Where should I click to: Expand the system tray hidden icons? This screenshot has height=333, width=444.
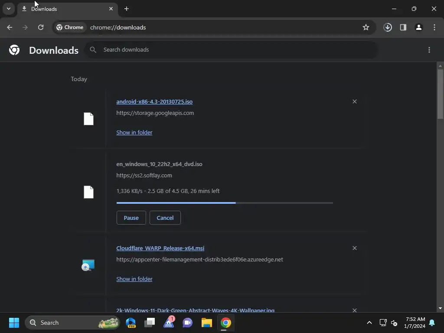click(x=369, y=323)
